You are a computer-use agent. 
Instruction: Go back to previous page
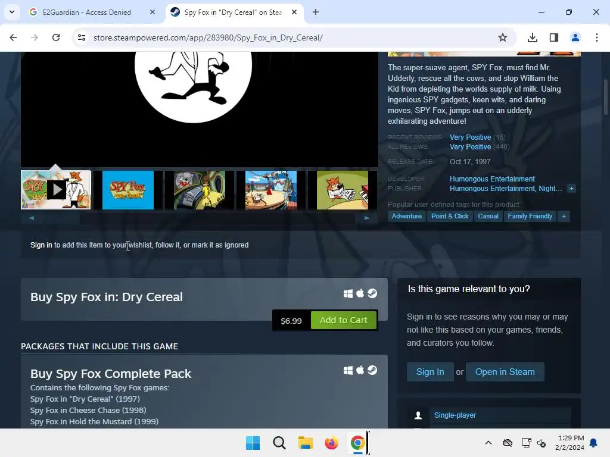point(13,37)
